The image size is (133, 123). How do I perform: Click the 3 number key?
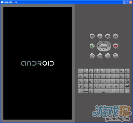(91, 71)
